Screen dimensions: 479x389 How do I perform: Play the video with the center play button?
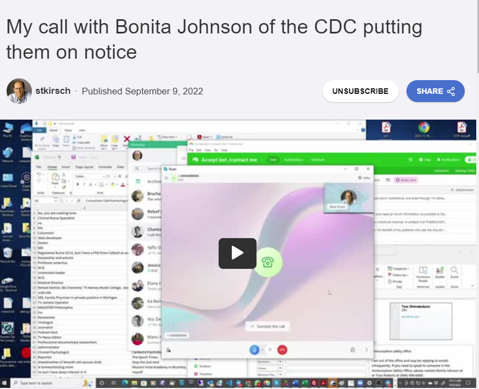(x=237, y=253)
